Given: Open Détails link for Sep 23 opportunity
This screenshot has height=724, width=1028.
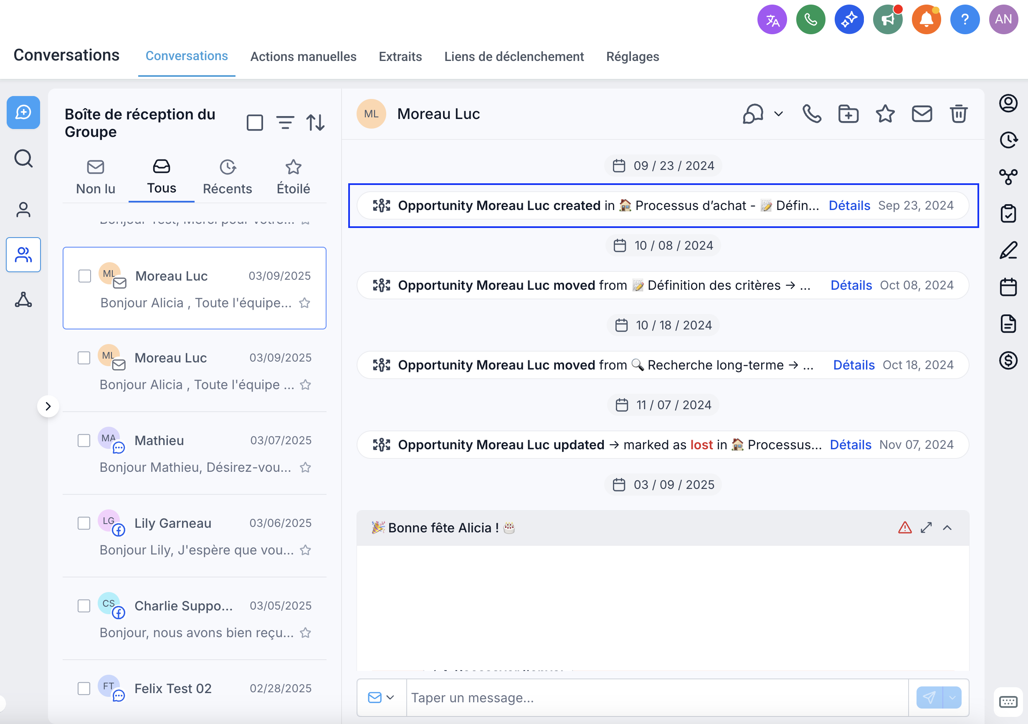Looking at the screenshot, I should tap(849, 205).
